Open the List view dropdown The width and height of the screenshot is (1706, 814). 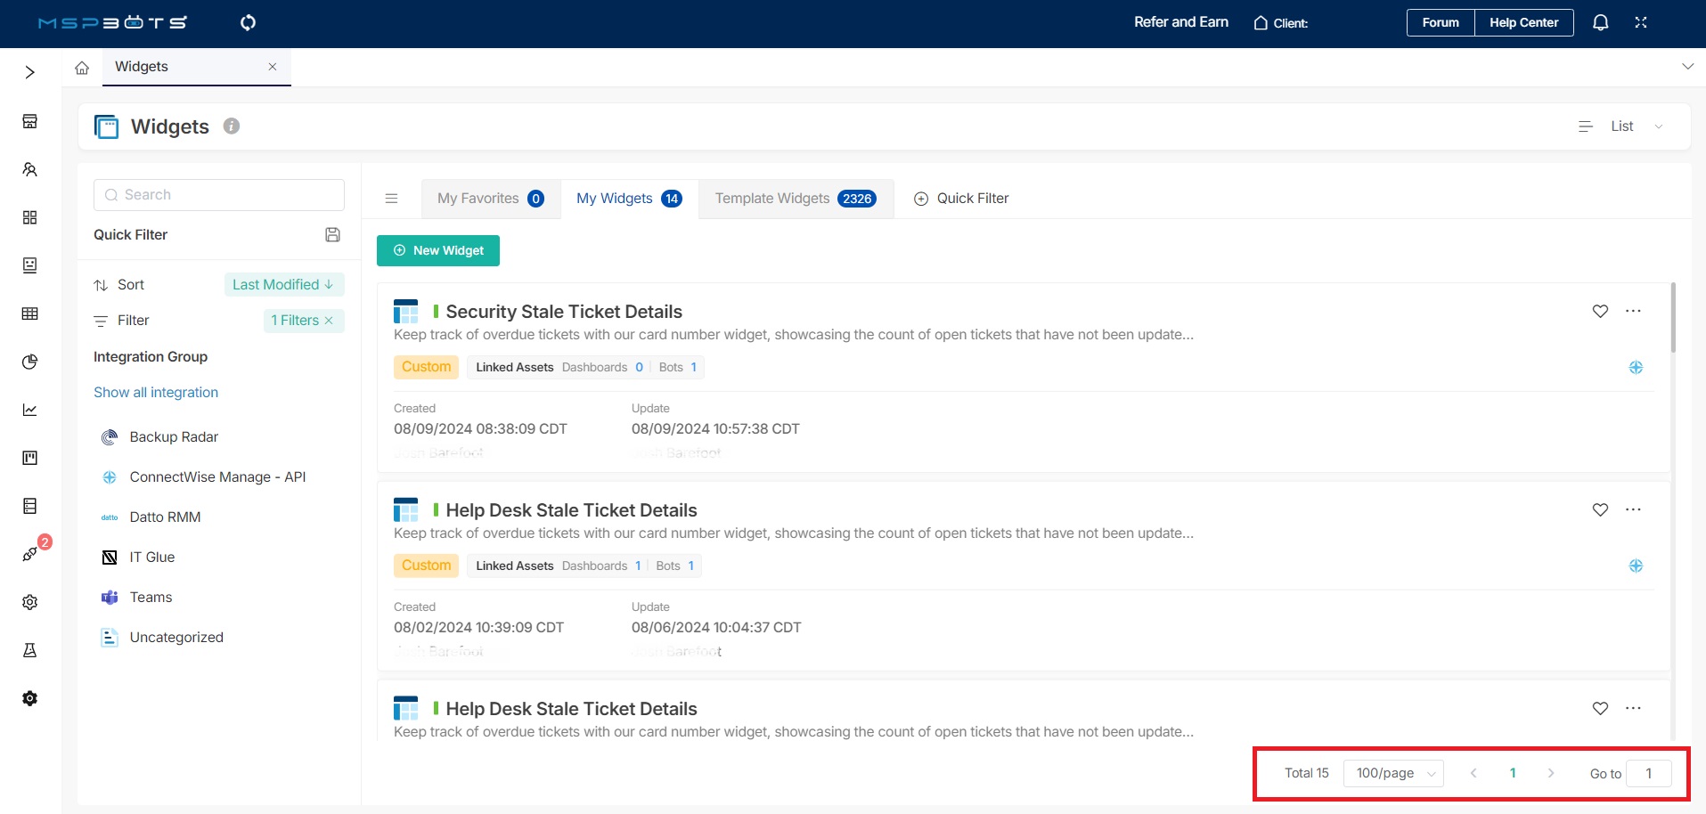(1632, 126)
